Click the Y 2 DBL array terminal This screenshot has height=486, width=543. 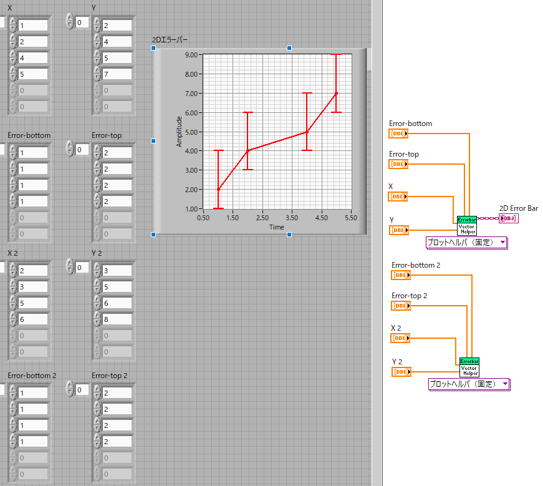401,372
